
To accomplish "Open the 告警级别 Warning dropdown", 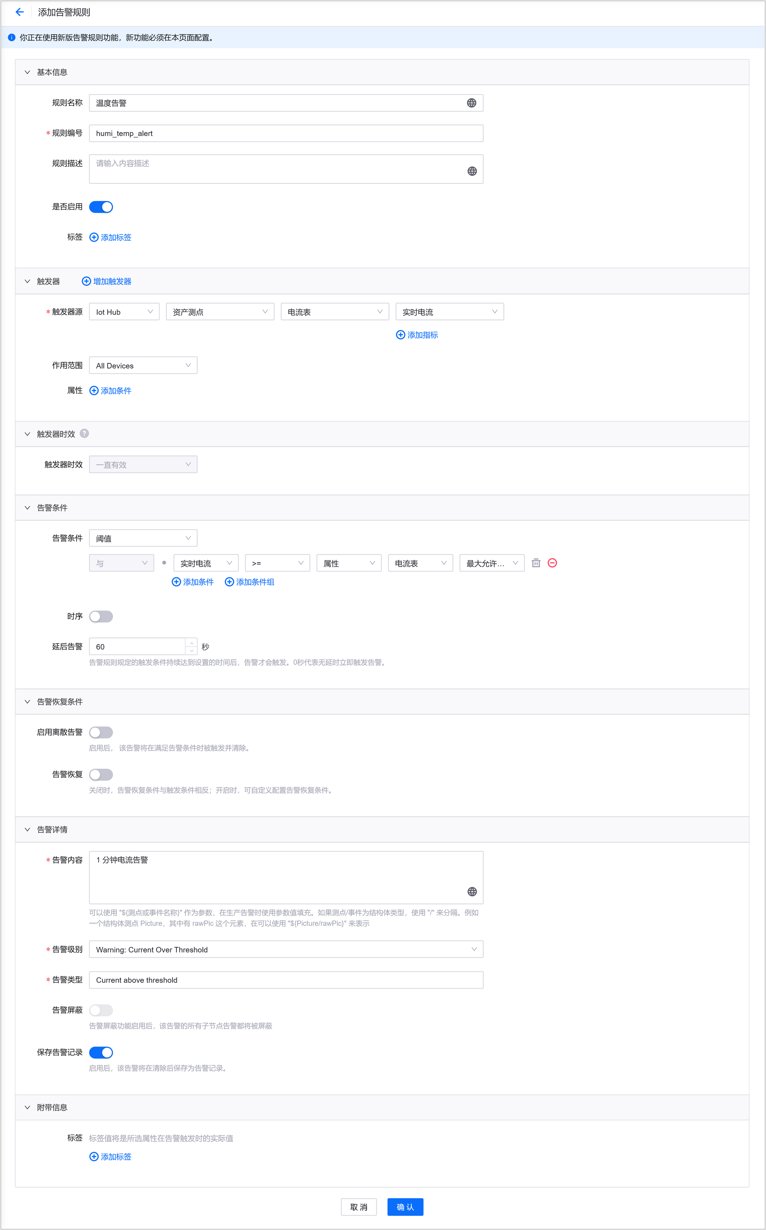I will click(x=286, y=949).
